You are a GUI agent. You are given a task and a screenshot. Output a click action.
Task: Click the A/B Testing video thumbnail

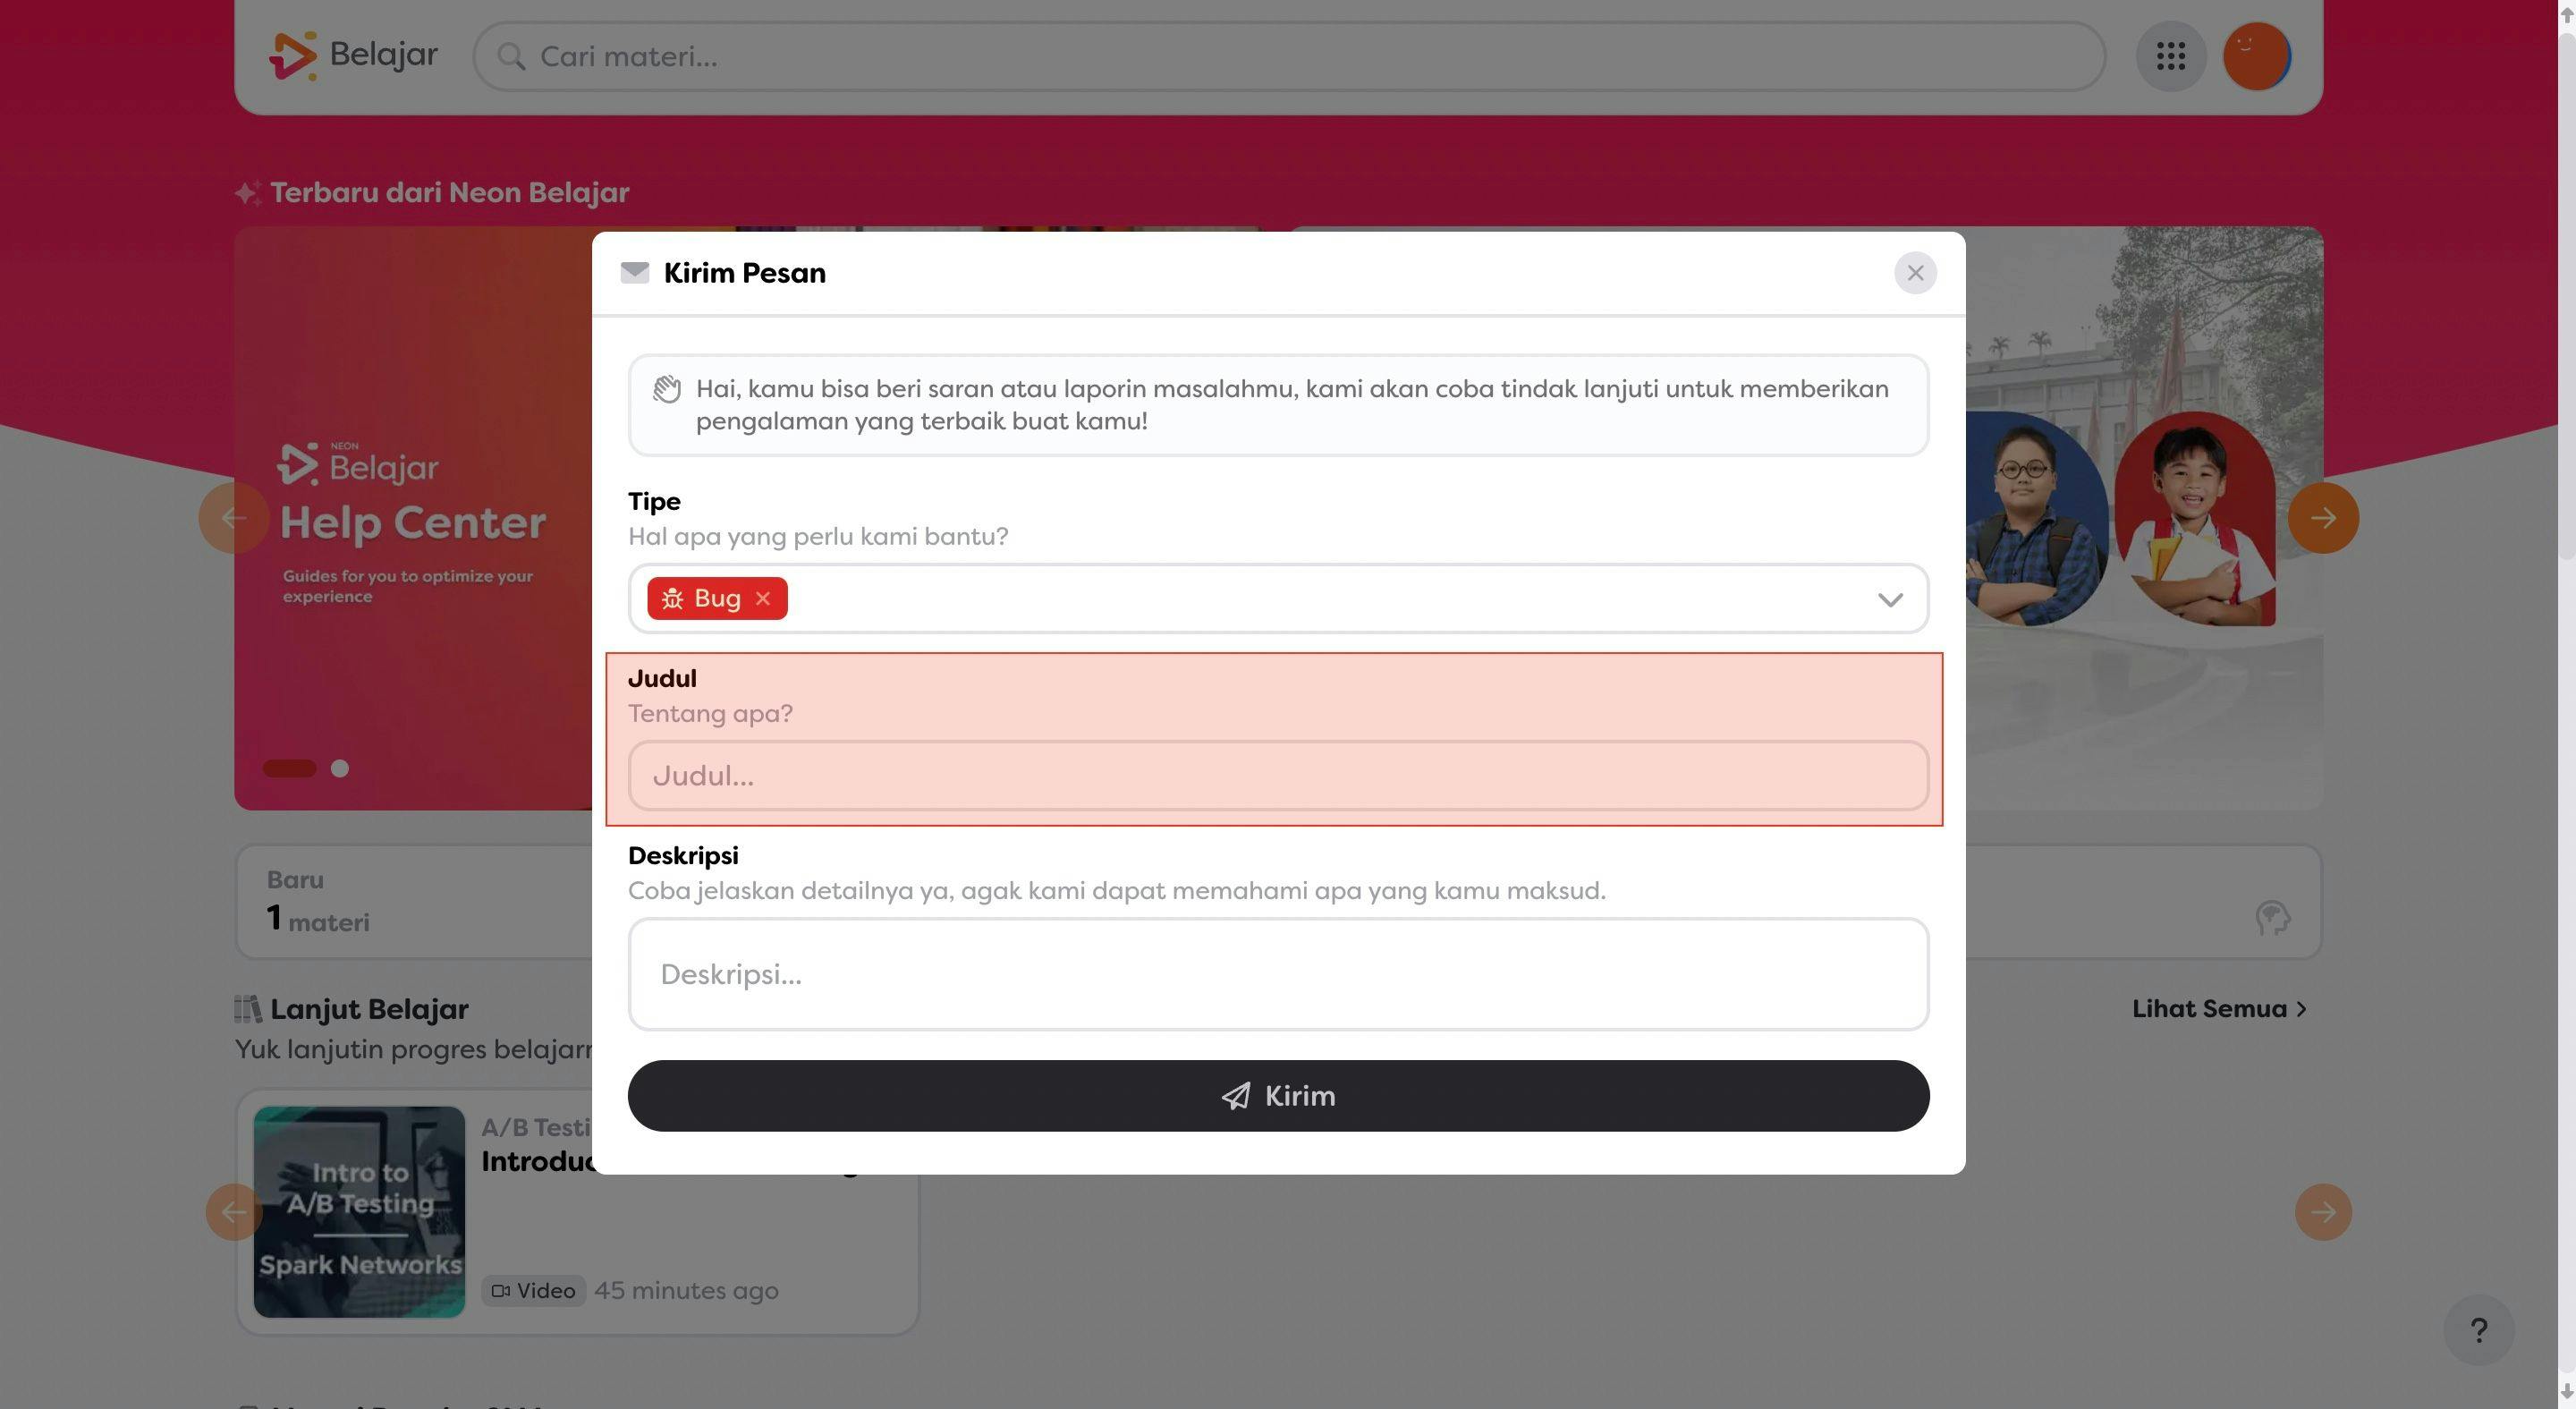tap(359, 1211)
